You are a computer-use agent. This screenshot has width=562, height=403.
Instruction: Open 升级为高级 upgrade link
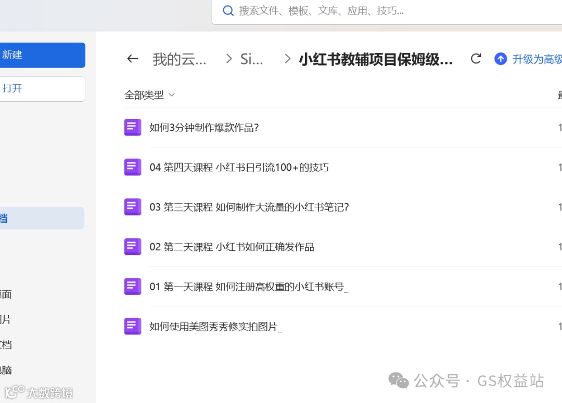point(537,59)
